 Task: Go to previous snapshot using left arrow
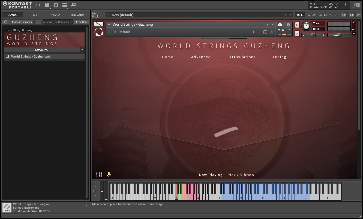click(253, 32)
